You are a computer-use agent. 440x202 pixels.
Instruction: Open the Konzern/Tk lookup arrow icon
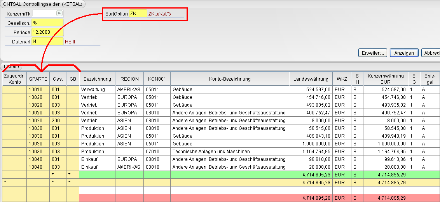click(x=59, y=13)
